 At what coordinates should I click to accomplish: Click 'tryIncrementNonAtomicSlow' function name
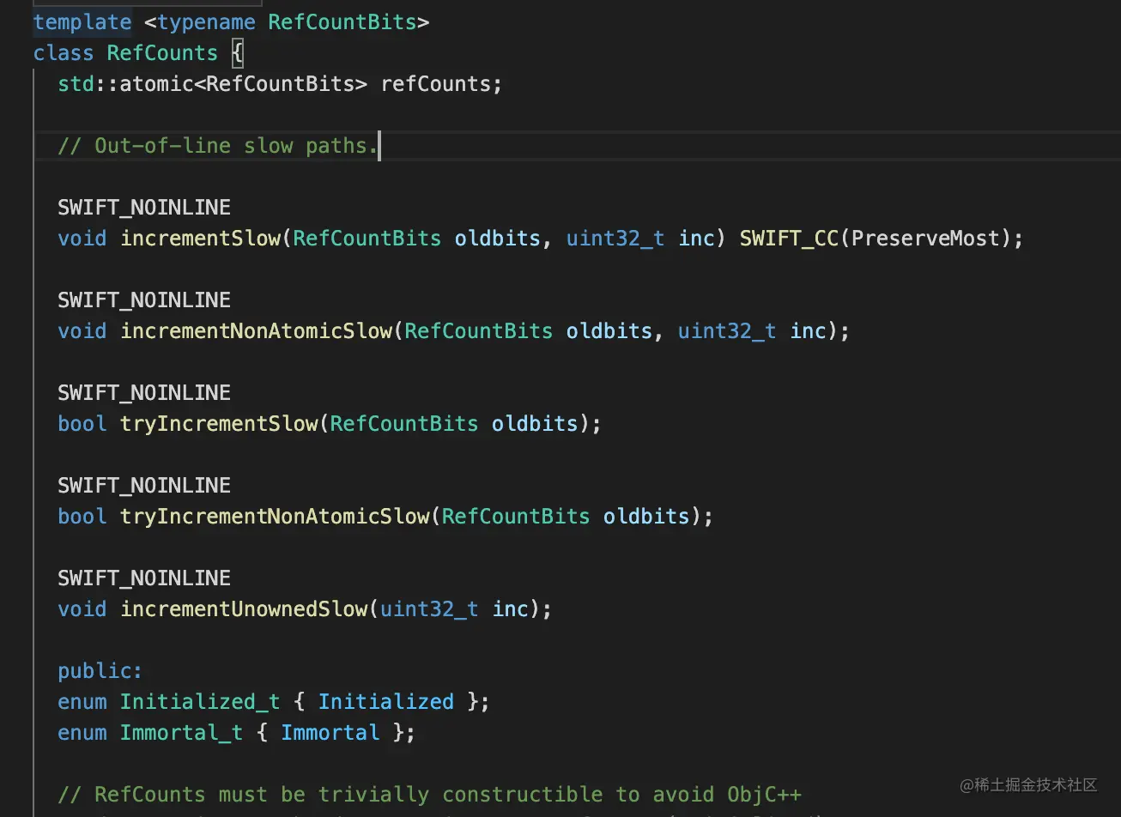pyautogui.click(x=275, y=517)
